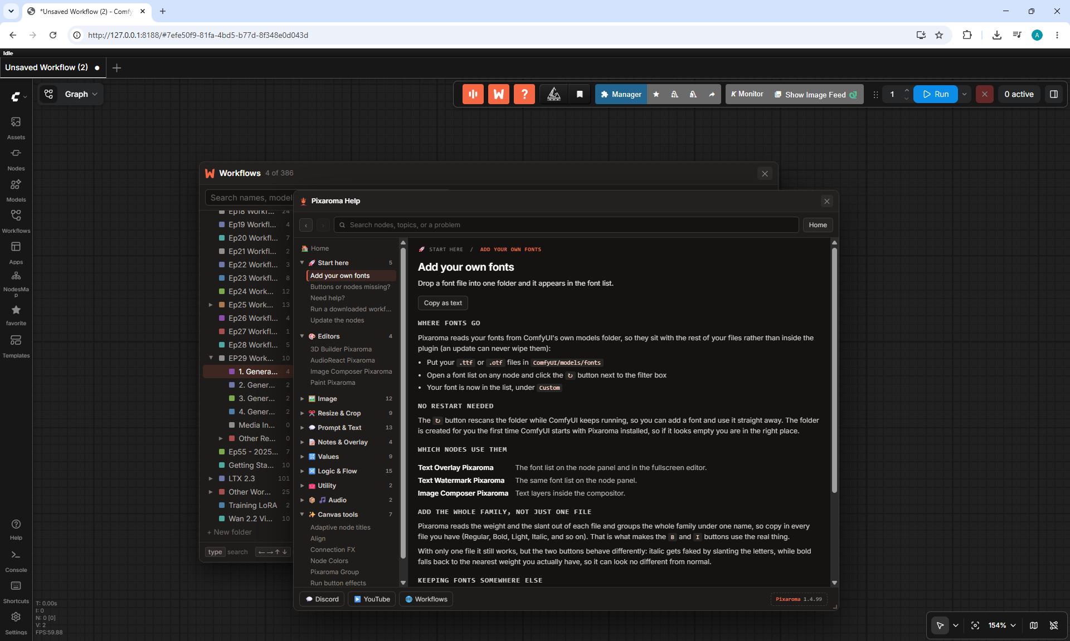Open 3D Builder Pixaroma help page
Screen dimensions: 1070x641
coord(341,349)
